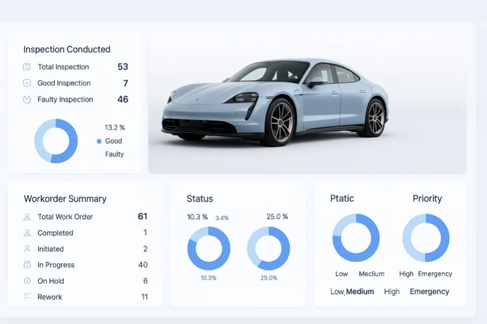Click the Good Inspection checkmark icon
Screen dimensions: 487x324
27,83
